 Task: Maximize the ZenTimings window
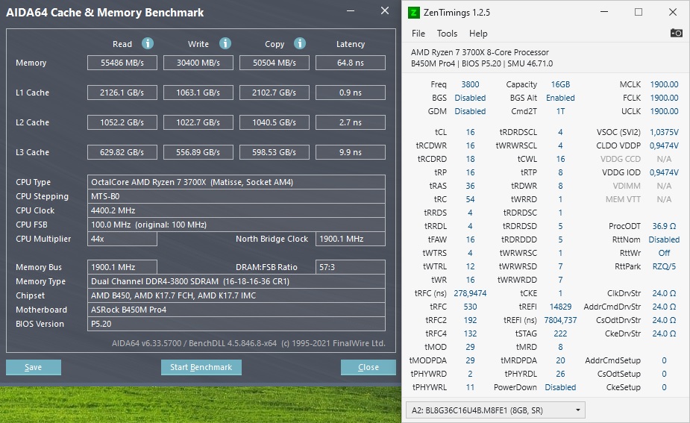coord(639,12)
